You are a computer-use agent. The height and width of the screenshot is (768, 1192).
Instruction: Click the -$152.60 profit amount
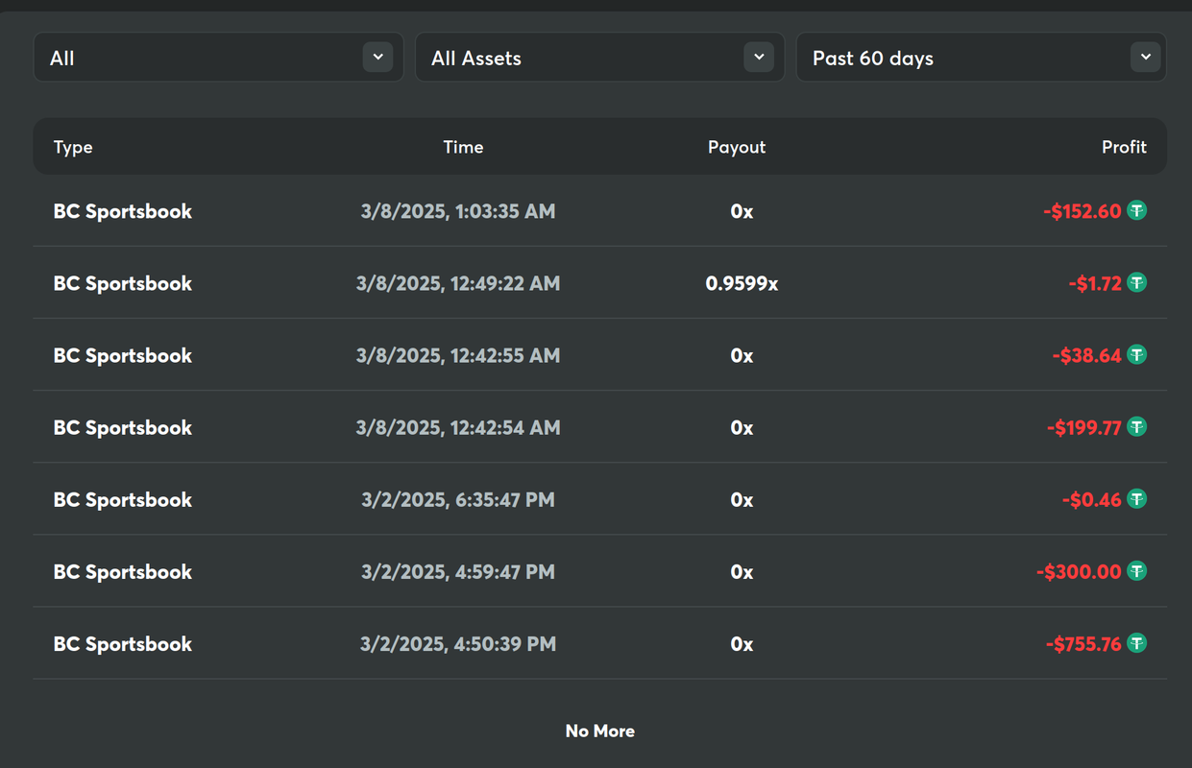pyautogui.click(x=1083, y=211)
